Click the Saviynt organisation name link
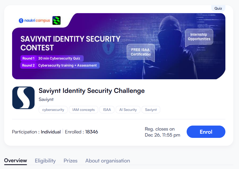 click(x=46, y=99)
